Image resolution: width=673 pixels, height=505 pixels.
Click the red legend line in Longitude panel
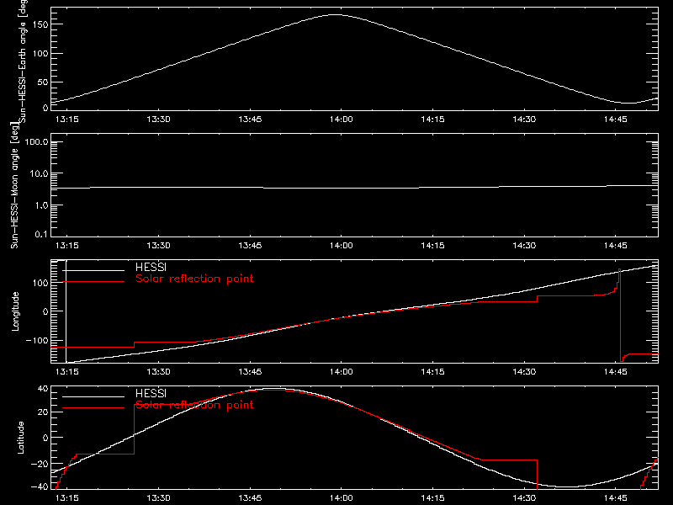click(93, 282)
